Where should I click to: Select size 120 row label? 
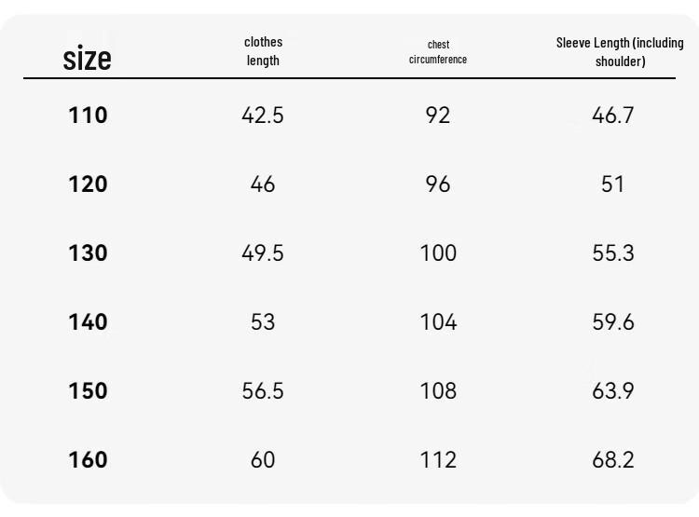tap(88, 184)
